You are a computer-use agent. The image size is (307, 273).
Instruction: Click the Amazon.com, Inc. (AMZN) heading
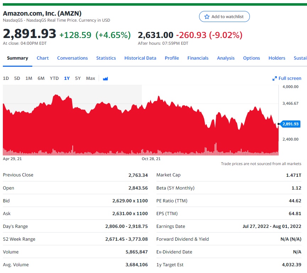point(42,13)
